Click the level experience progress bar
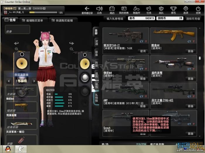The image size is (205, 153). coord(43,12)
